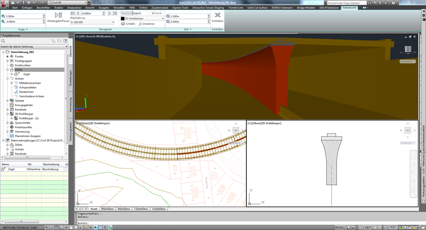
Task: Open the Analysieren ribbon tab
Action: click(x=74, y=7)
